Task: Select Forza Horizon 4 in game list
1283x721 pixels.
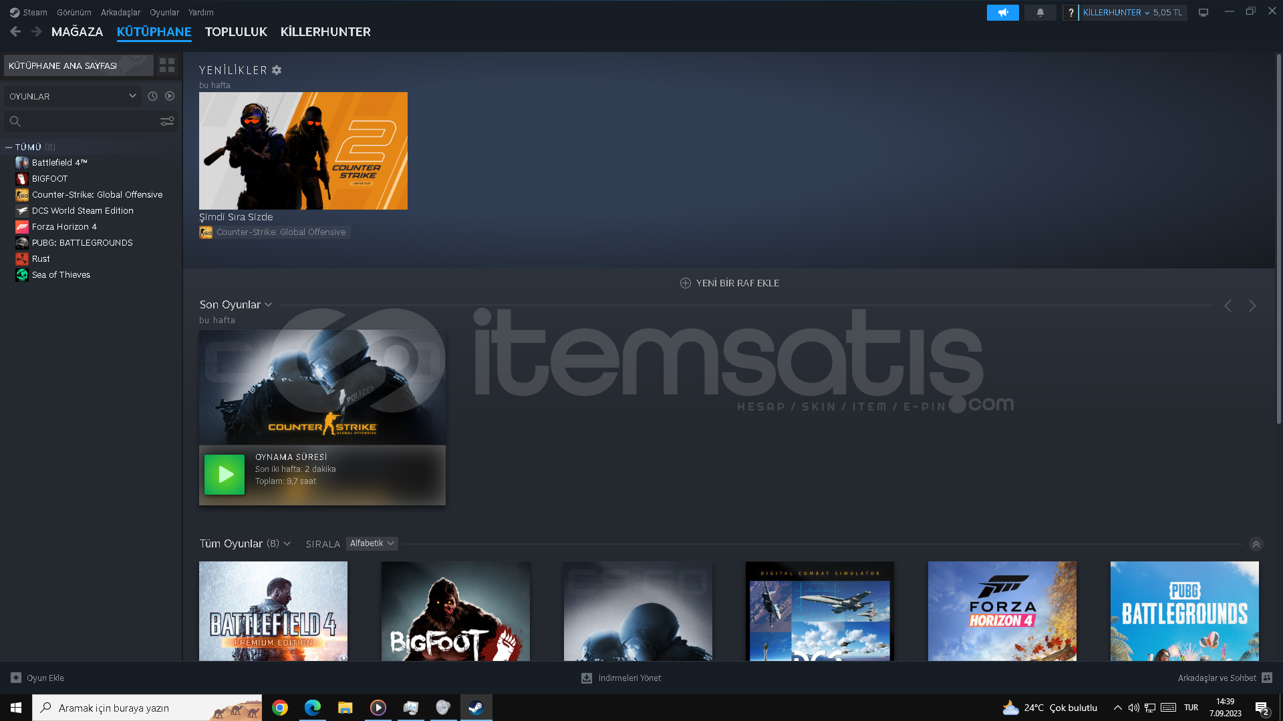Action: (x=64, y=226)
